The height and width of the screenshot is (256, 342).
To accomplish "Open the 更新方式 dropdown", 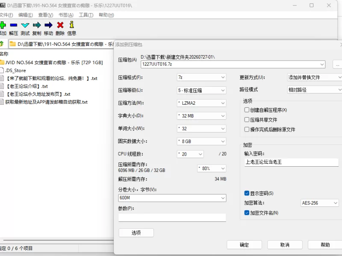I will (x=315, y=77).
